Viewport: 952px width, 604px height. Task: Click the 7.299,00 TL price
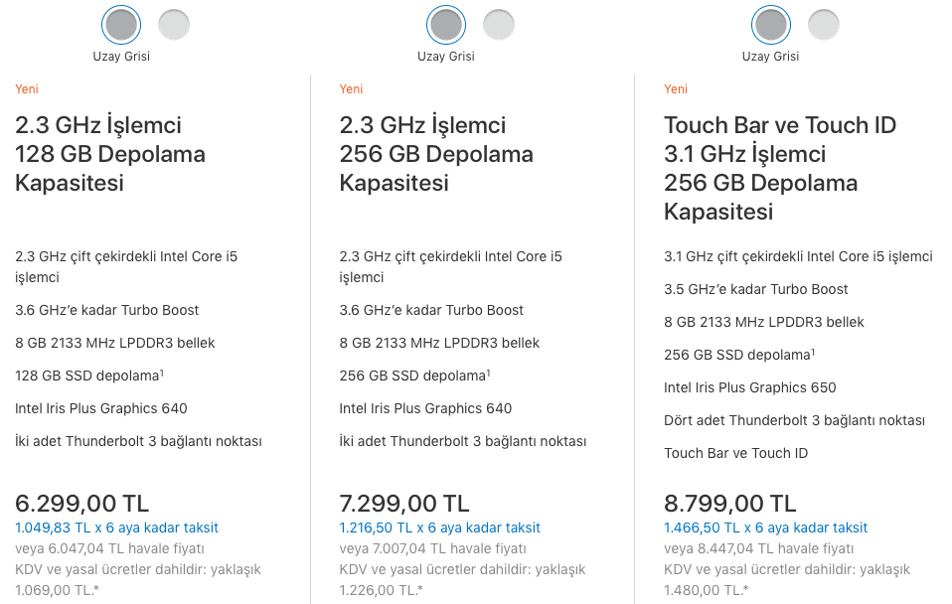tap(404, 504)
